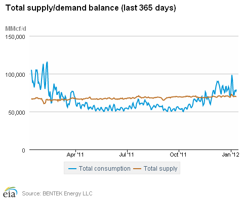Click the '150,000' y-axis label

tap(15, 37)
